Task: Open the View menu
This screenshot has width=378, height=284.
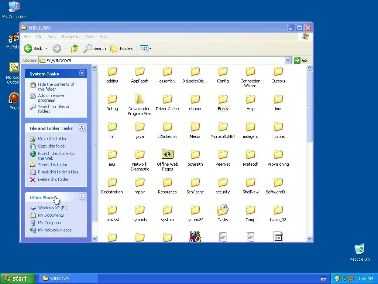Action: [52, 37]
